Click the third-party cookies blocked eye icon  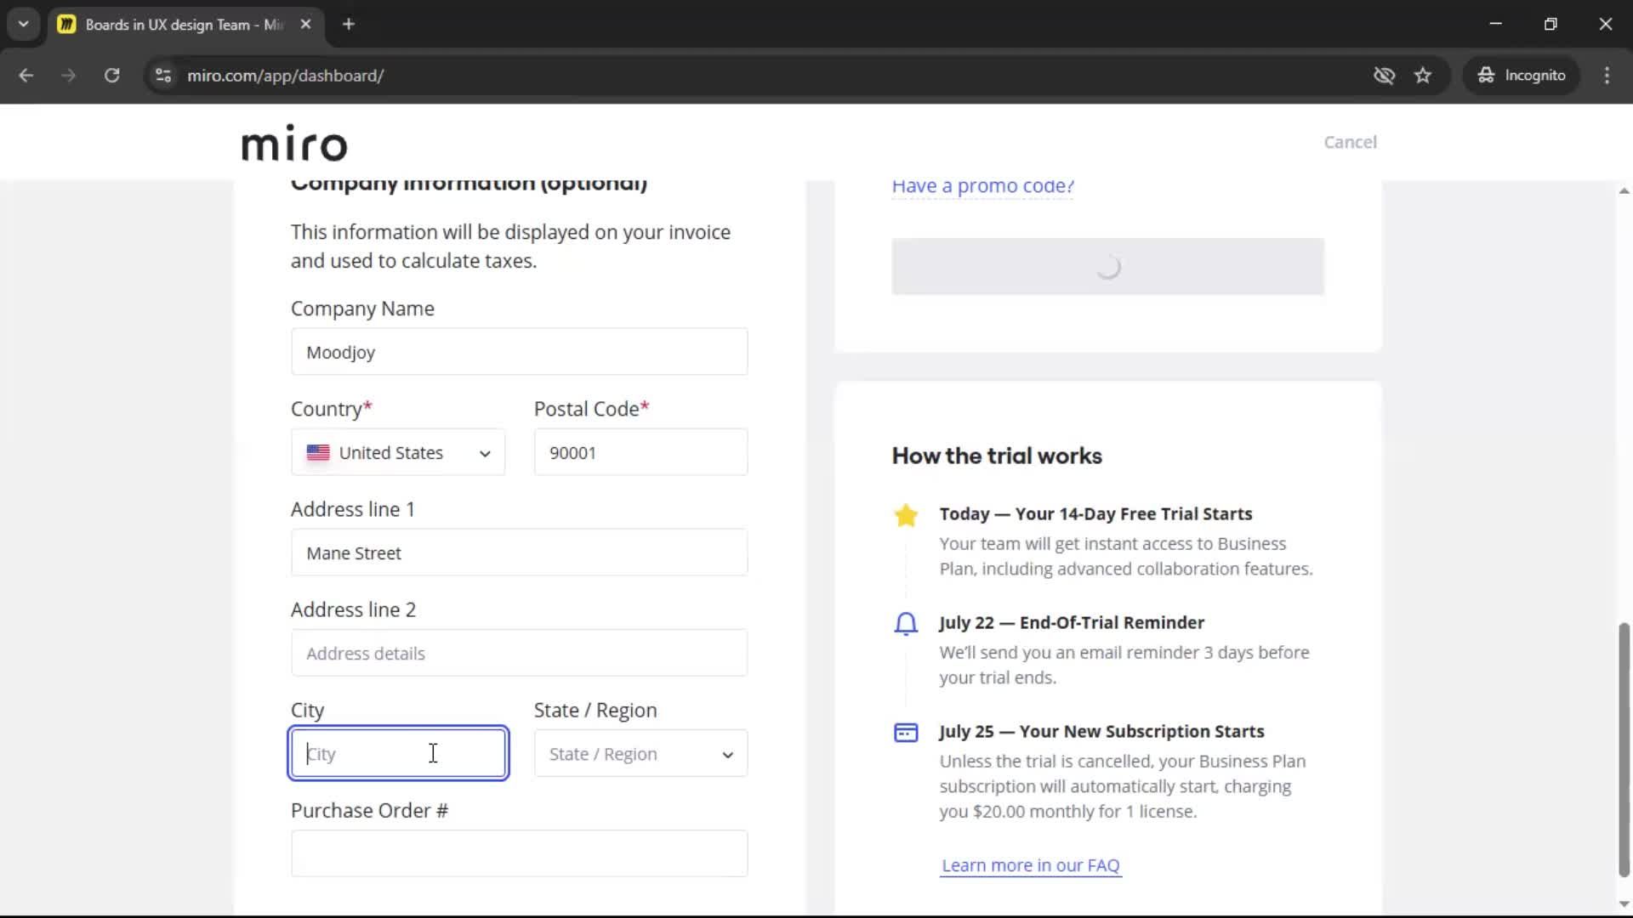tap(1384, 76)
